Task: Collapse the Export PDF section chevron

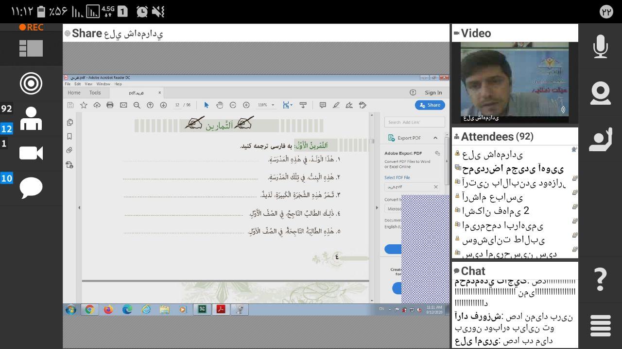Action: click(x=435, y=138)
